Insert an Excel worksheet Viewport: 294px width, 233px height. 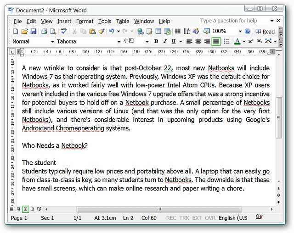point(167,31)
